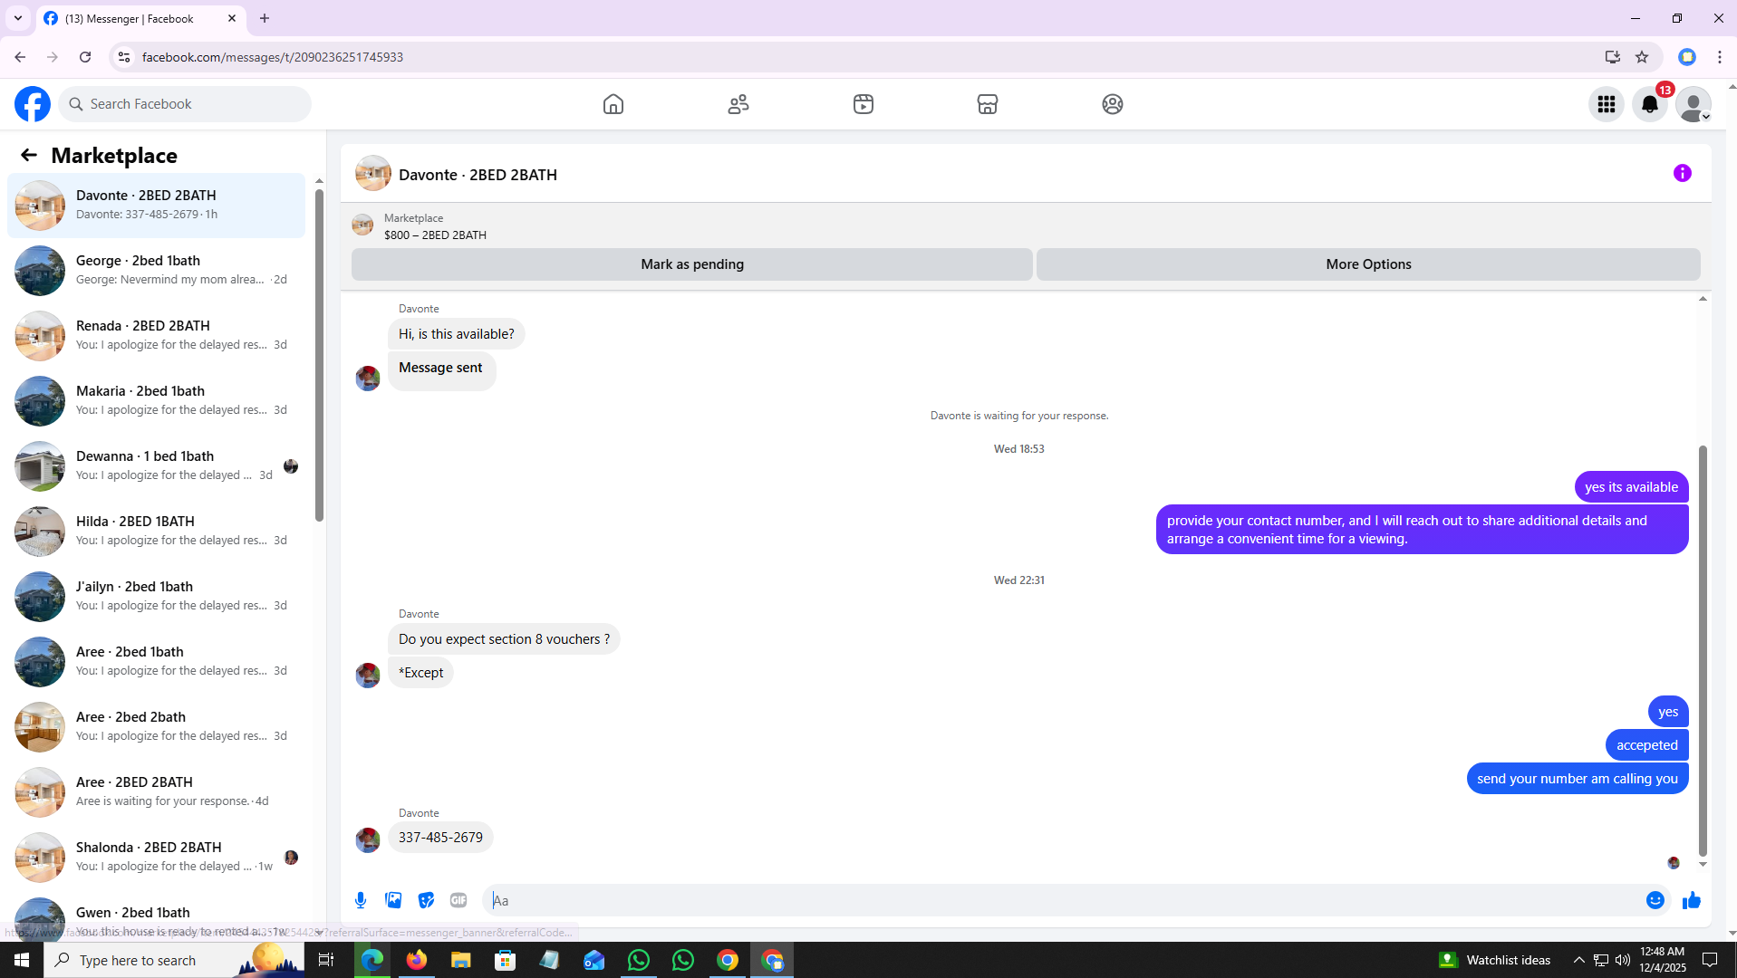The width and height of the screenshot is (1737, 978).
Task: Open the notifications bell icon
Action: [1650, 104]
